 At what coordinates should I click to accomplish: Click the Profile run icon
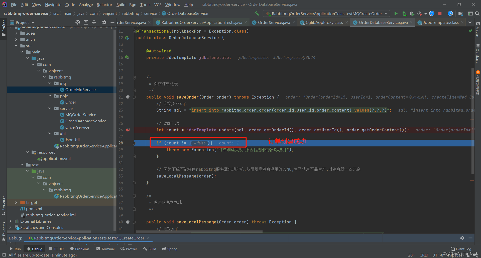(419, 14)
